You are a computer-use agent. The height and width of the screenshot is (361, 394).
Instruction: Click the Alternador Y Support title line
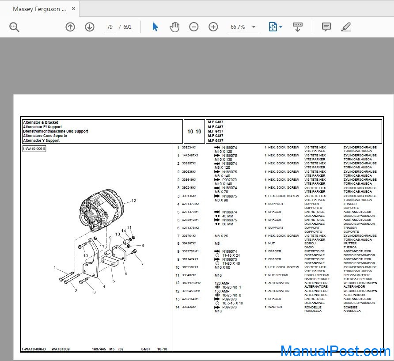pos(41,141)
